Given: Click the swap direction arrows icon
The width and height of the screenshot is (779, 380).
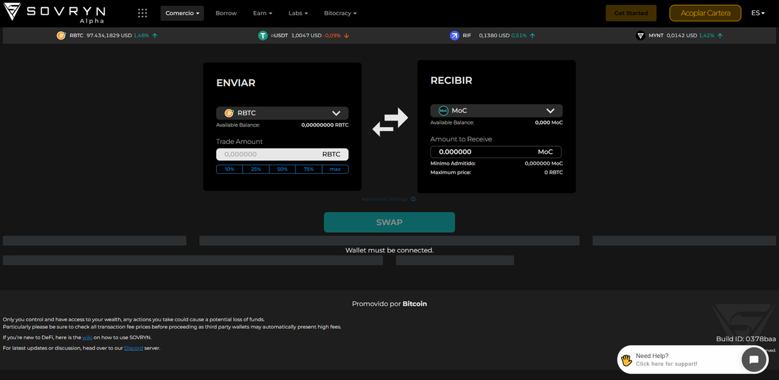Looking at the screenshot, I should (389, 122).
